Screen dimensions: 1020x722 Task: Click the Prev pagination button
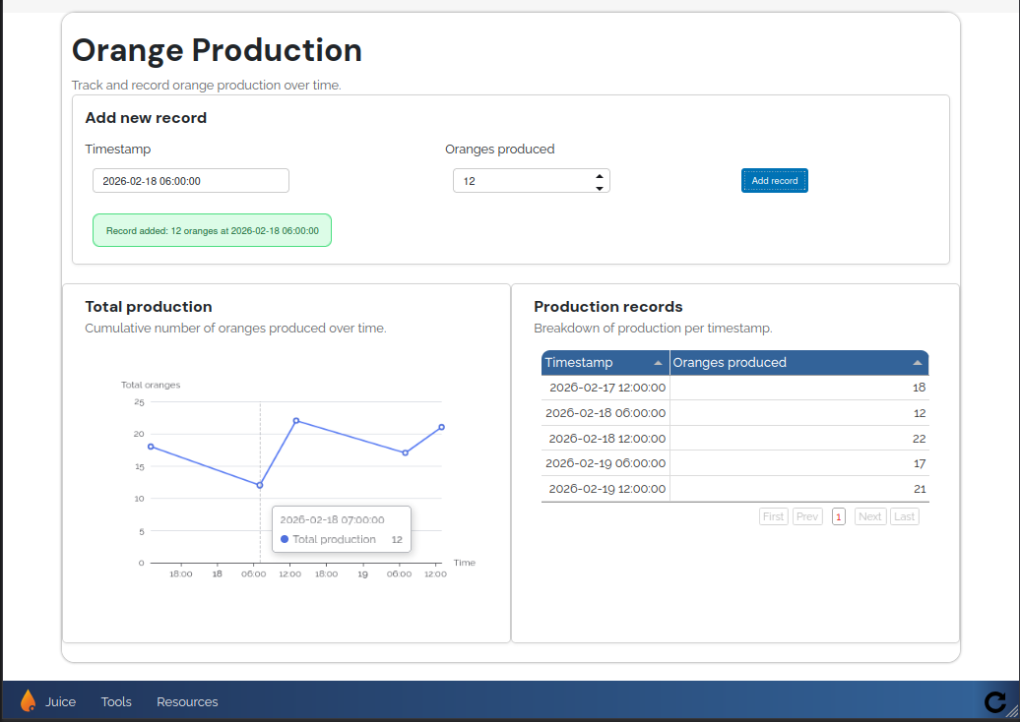pyautogui.click(x=807, y=515)
